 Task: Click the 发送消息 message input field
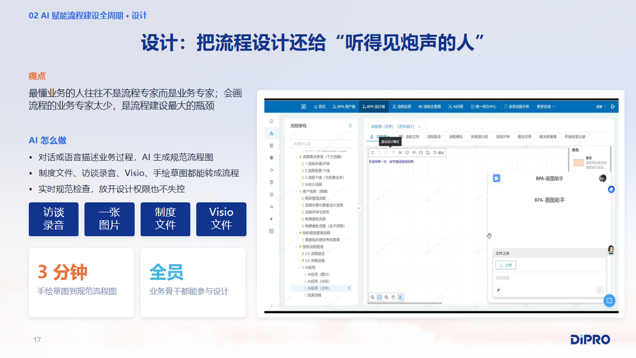coord(550,278)
